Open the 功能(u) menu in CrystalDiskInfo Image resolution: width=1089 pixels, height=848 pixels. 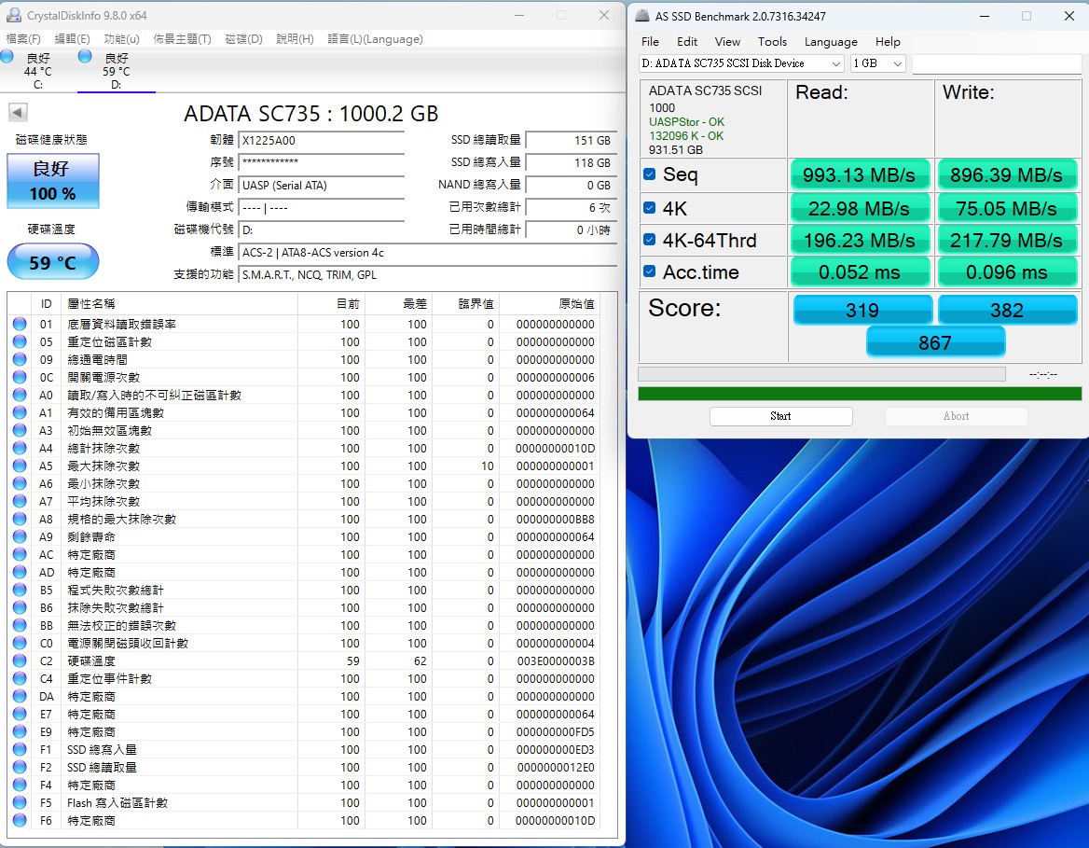[x=121, y=39]
